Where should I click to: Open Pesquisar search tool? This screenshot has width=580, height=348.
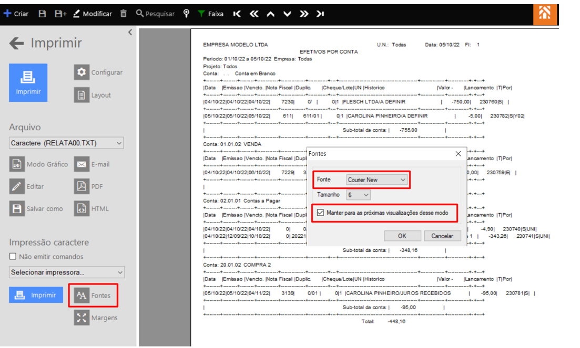[x=155, y=14]
